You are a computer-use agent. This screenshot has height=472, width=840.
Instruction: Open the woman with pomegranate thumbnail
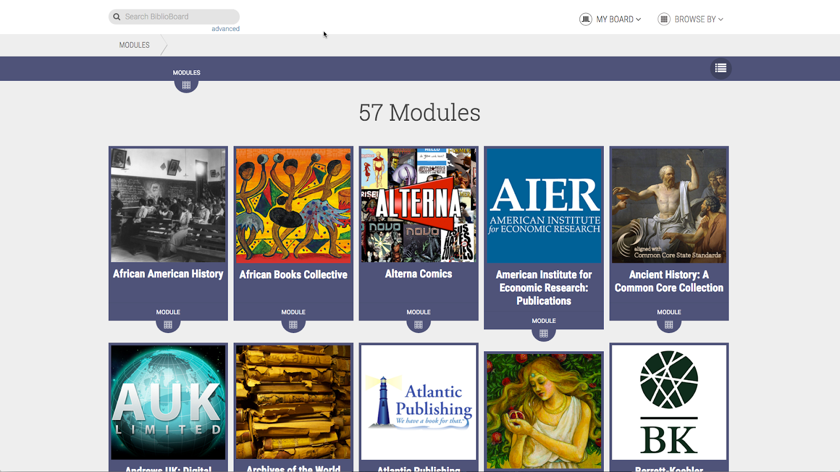pyautogui.click(x=544, y=411)
